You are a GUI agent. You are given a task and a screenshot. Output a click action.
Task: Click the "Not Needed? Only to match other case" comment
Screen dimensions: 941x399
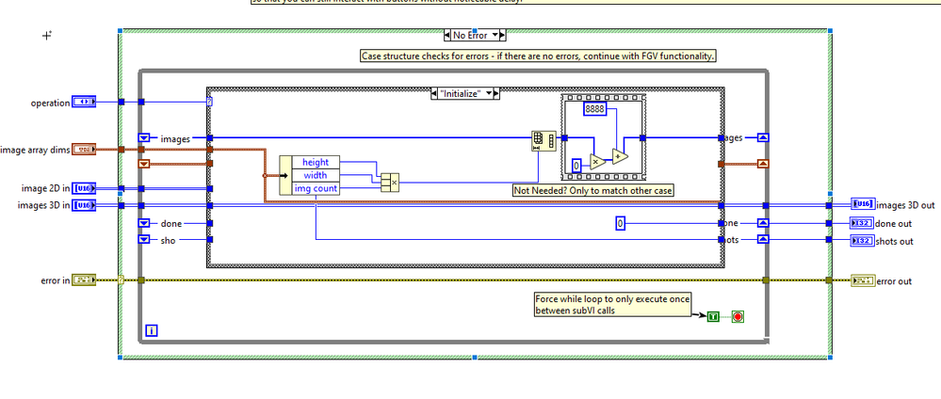[x=592, y=190]
